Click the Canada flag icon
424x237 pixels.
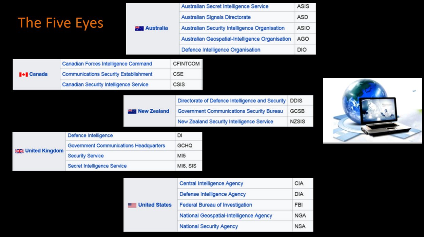point(23,74)
